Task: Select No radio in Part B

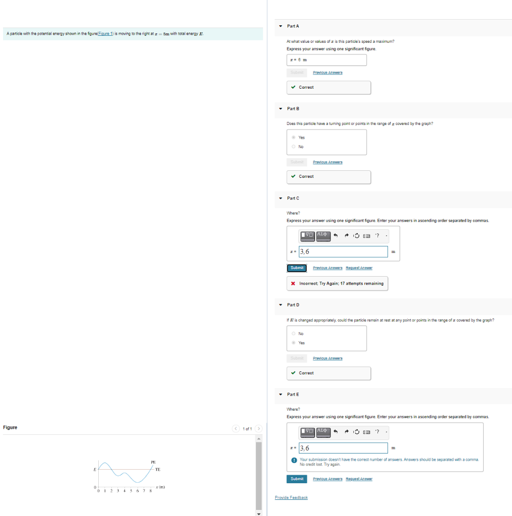Action: pos(293,147)
